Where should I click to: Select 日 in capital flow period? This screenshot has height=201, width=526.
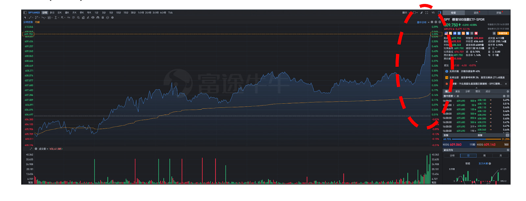(468, 156)
